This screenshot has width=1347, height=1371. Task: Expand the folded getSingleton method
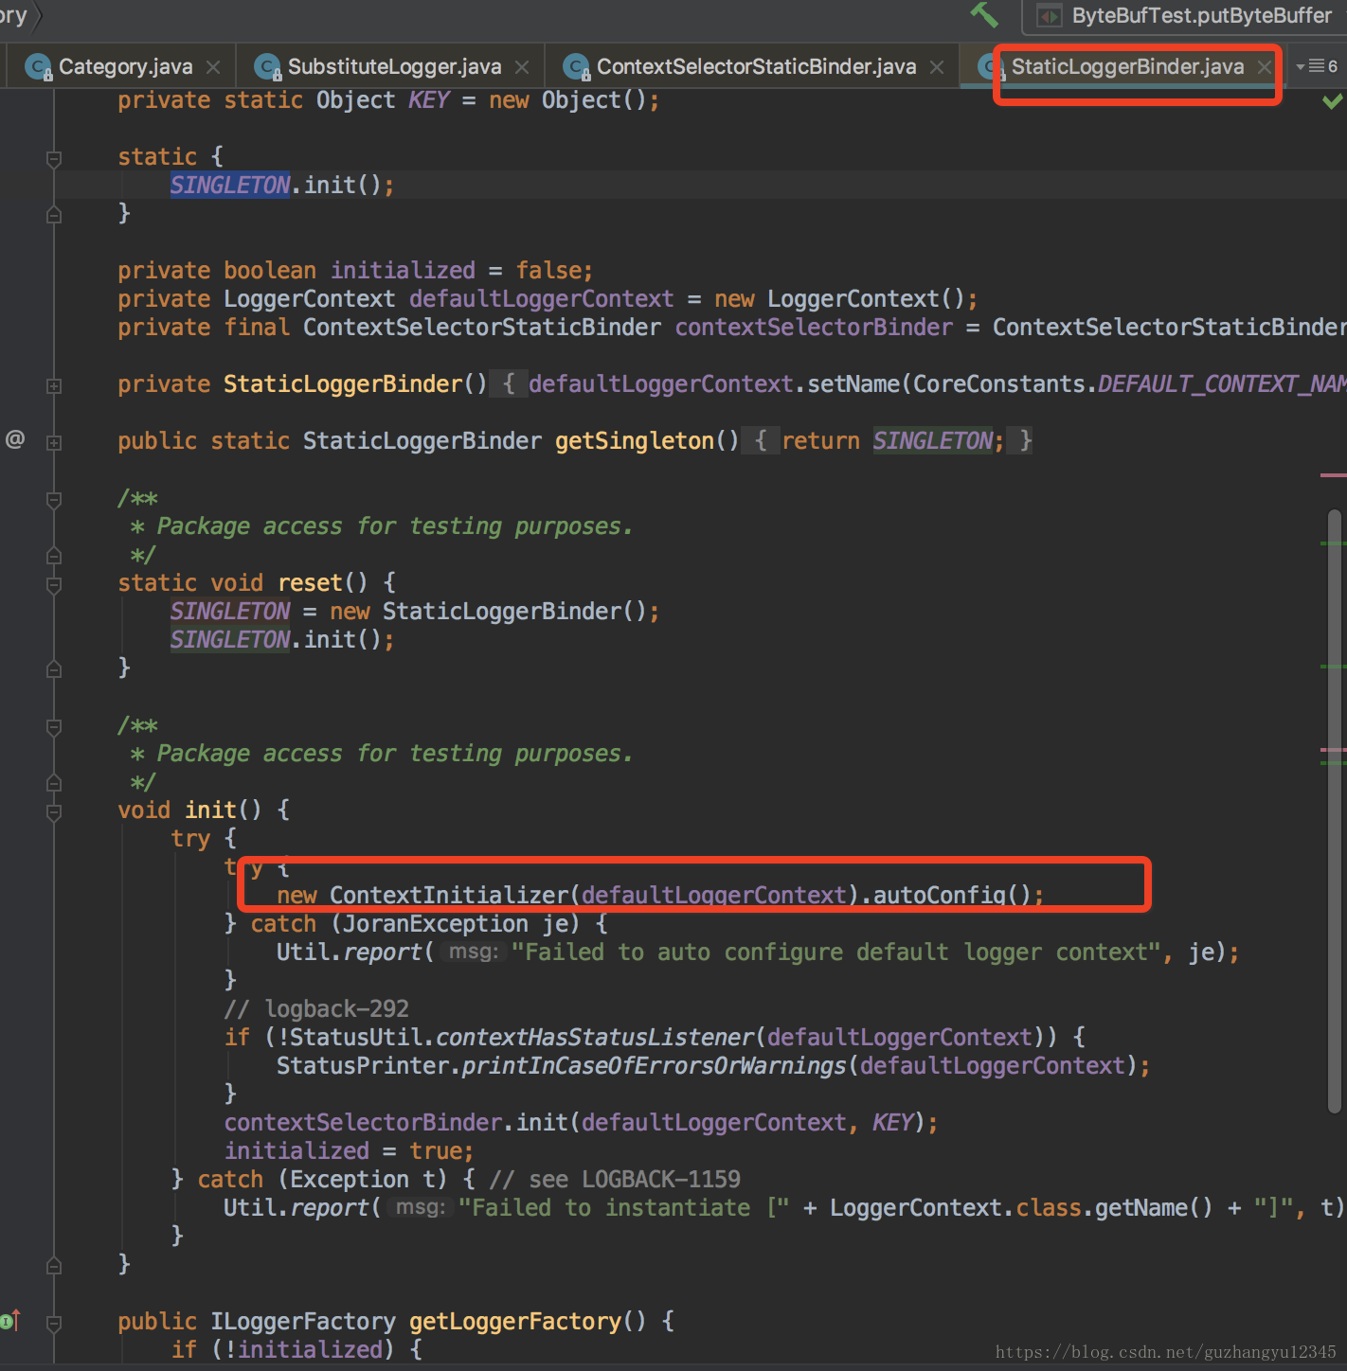tap(54, 442)
